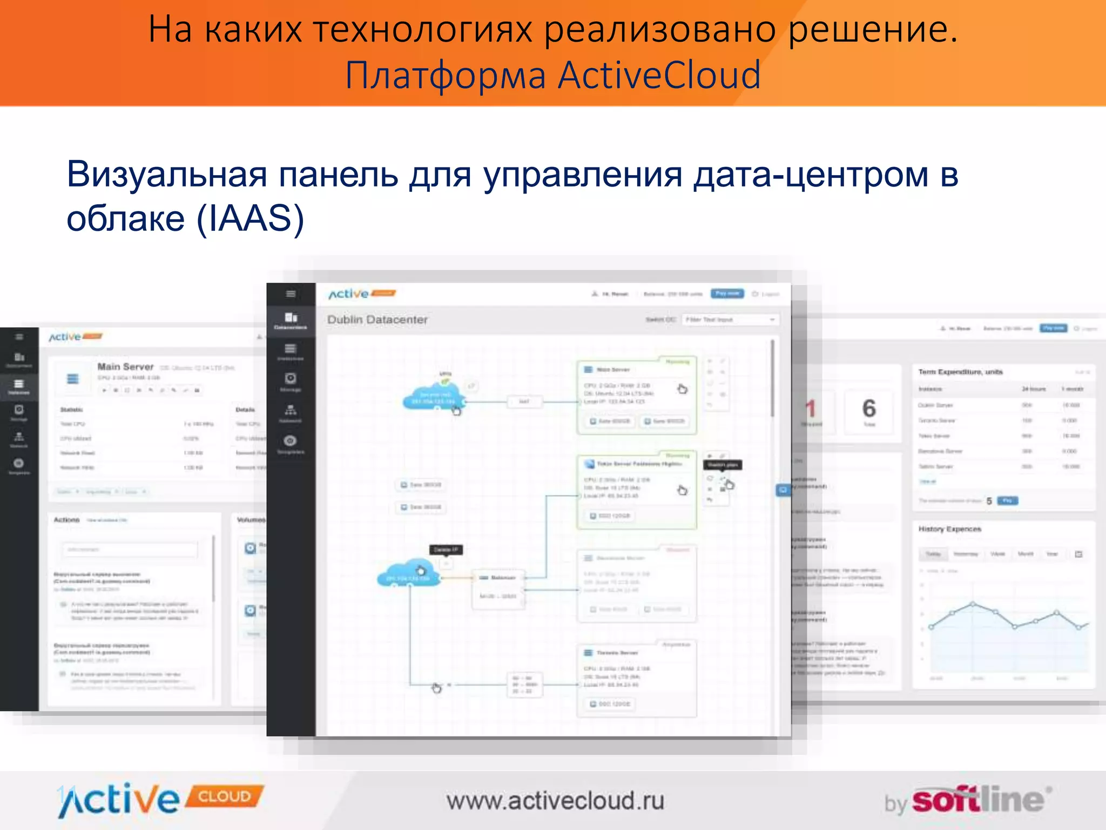Click lower unattached Sata disk chip on canvas
1106x830 pixels.
(x=421, y=507)
